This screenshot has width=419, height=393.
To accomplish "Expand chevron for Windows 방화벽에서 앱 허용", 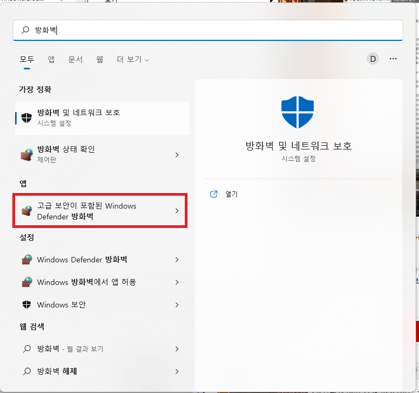I will pos(177,282).
